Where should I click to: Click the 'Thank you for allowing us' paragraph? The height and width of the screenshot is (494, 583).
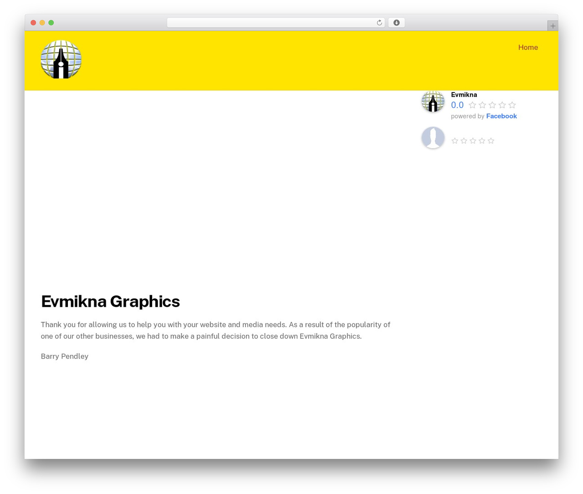click(x=215, y=330)
